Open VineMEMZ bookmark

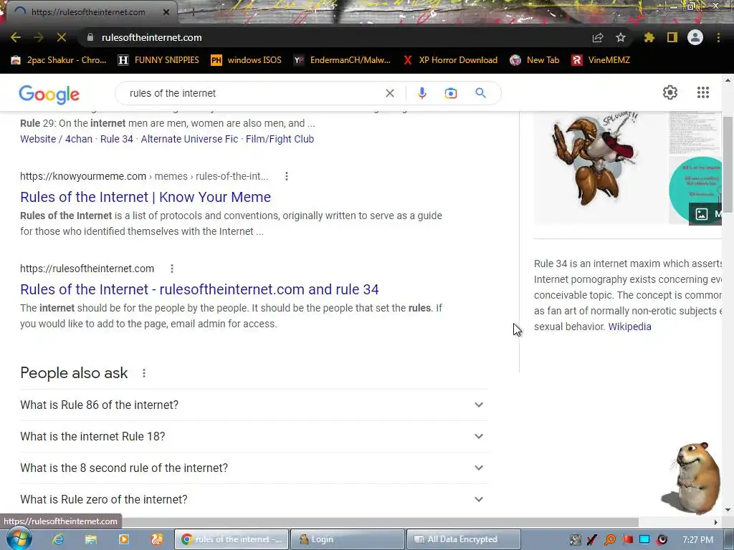[601, 60]
